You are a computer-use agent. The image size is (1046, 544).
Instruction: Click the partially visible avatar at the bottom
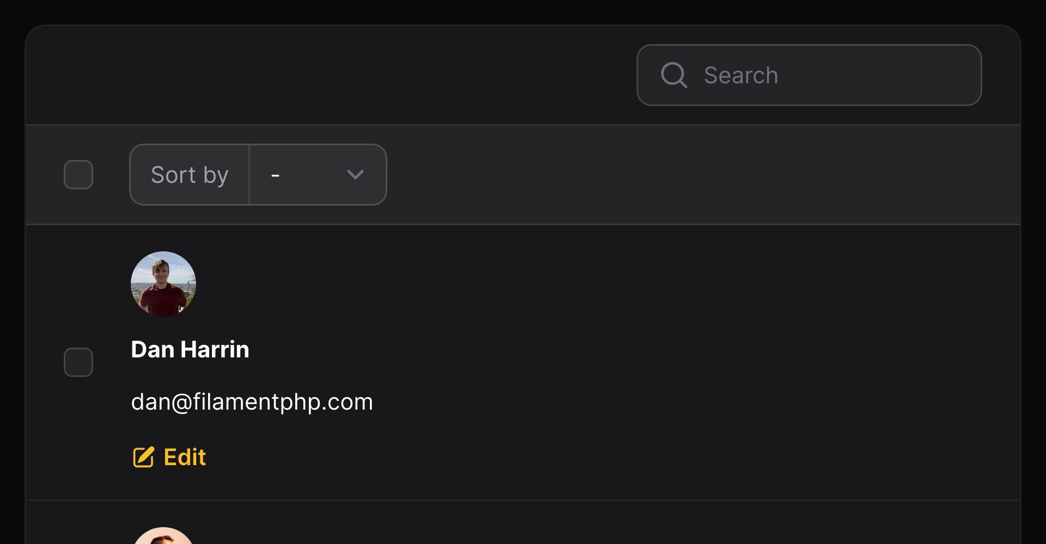(163, 535)
